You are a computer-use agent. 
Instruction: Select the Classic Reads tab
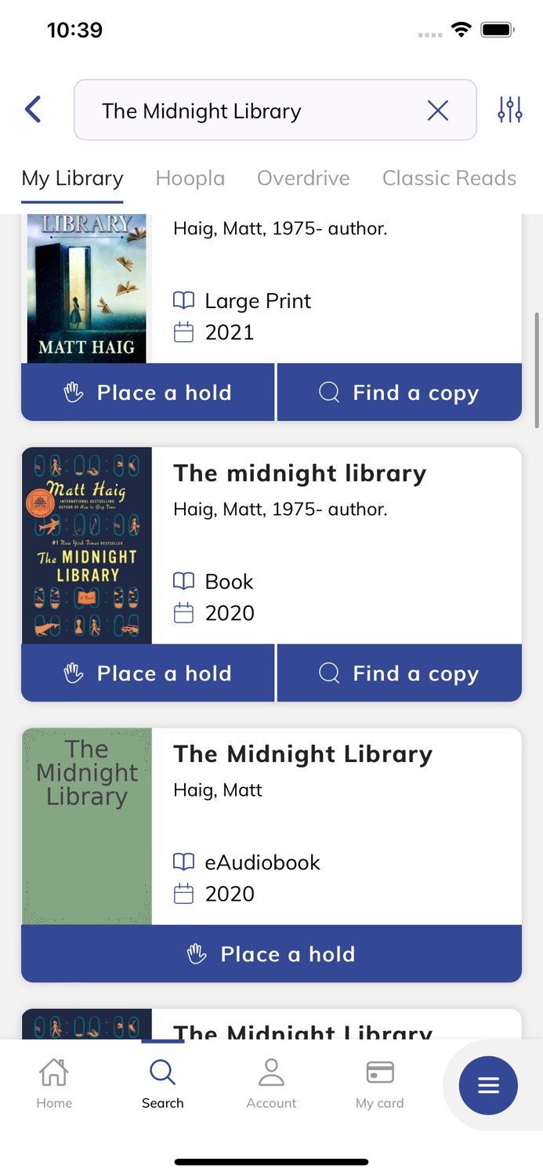[449, 178]
